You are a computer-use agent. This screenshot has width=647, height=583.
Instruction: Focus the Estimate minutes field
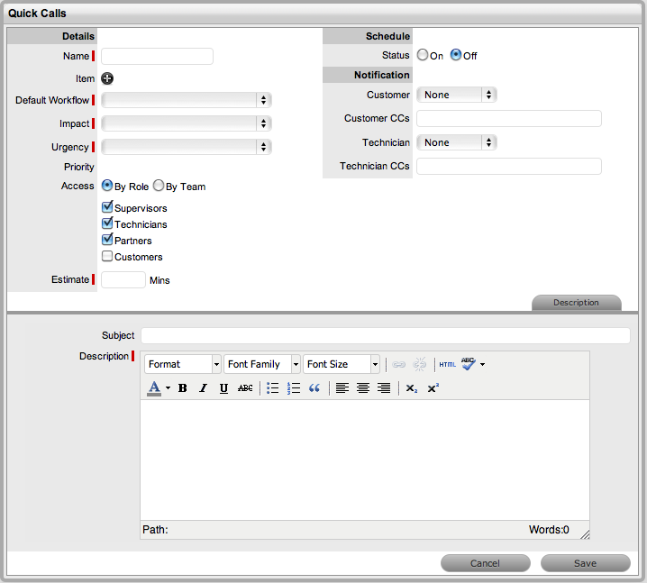click(x=123, y=279)
